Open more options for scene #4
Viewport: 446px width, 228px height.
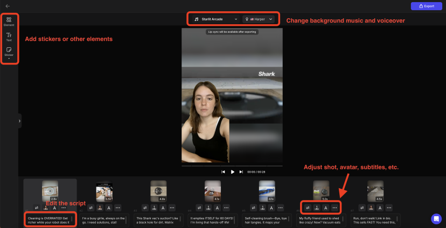tap(226, 208)
